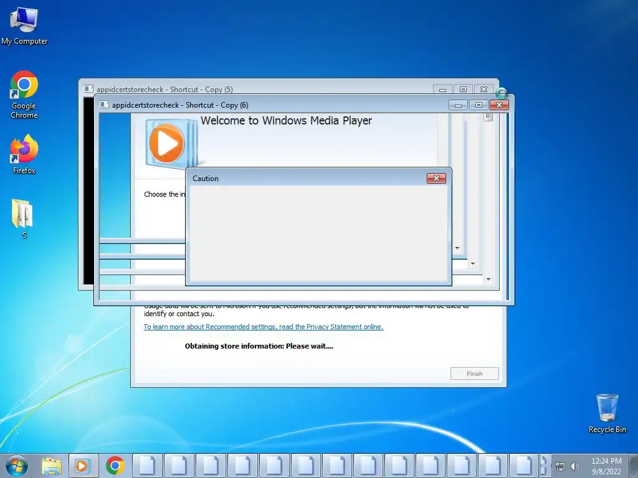Close the Caution dialog
Image resolution: width=638 pixels, height=478 pixels.
click(436, 179)
